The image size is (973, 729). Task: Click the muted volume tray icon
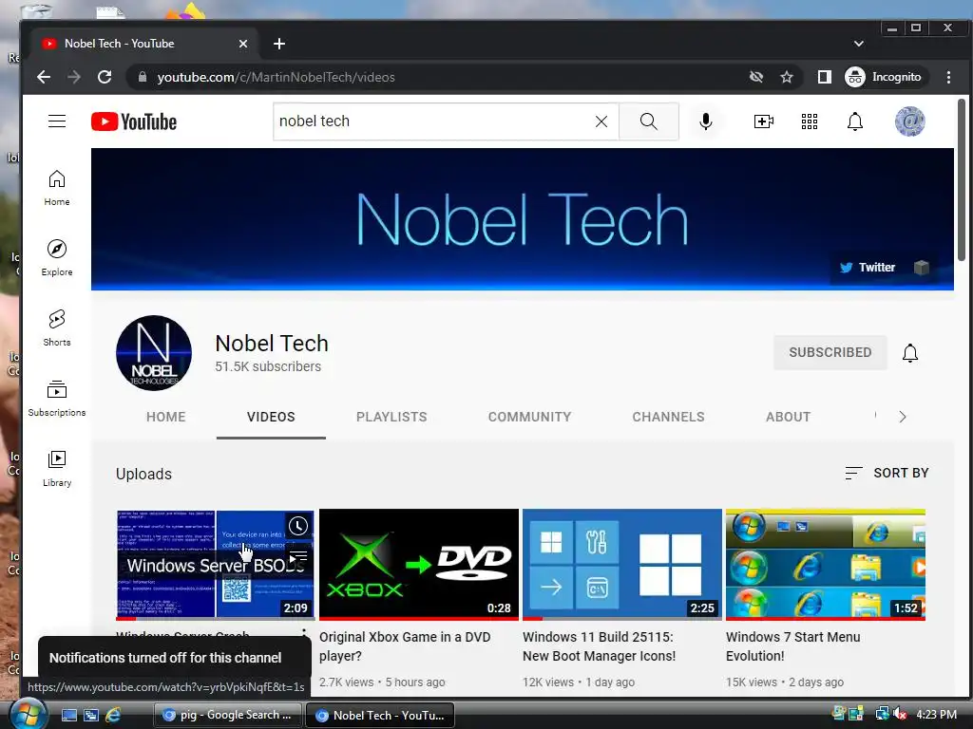coord(899,714)
